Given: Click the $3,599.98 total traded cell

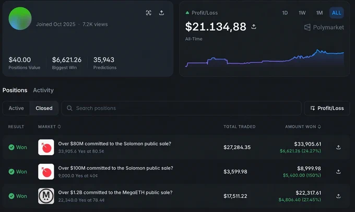Looking at the screenshot, I should 235,172.
